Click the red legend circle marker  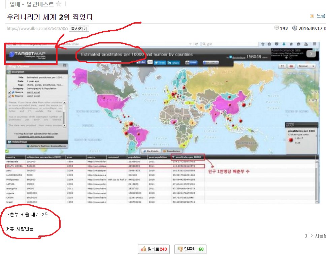(291, 140)
